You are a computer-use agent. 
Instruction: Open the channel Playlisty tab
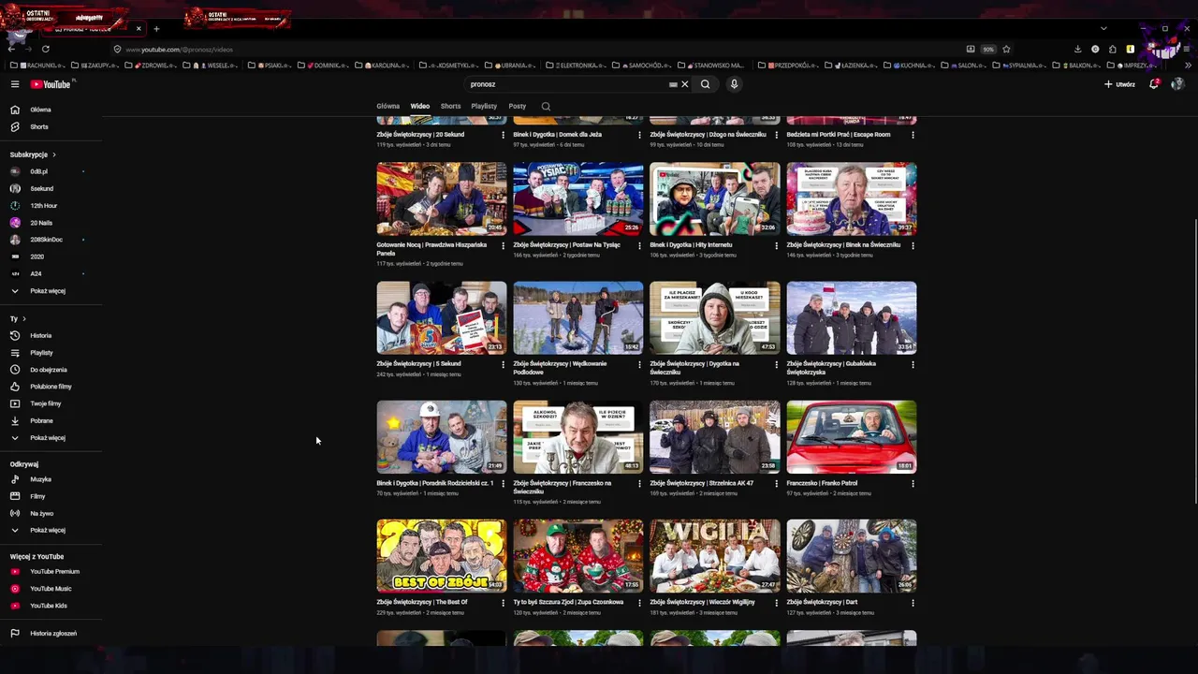(x=484, y=107)
